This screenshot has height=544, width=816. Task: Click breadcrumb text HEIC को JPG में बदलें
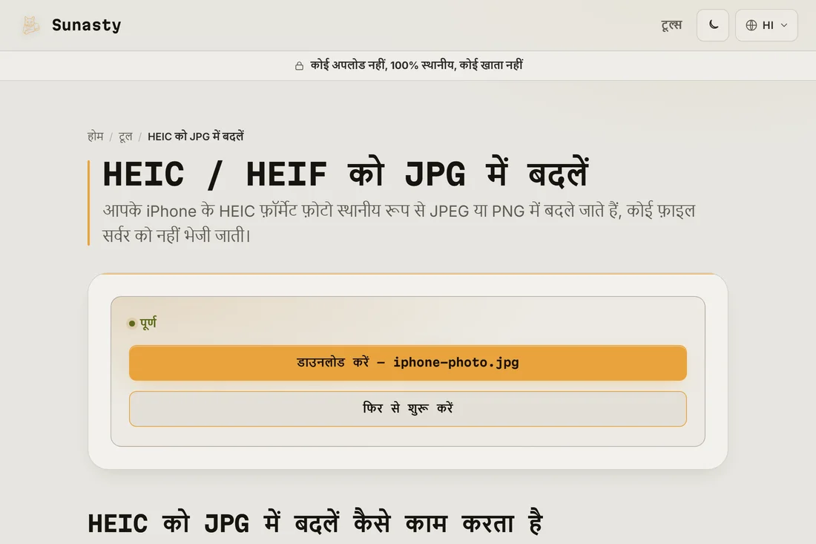point(196,137)
